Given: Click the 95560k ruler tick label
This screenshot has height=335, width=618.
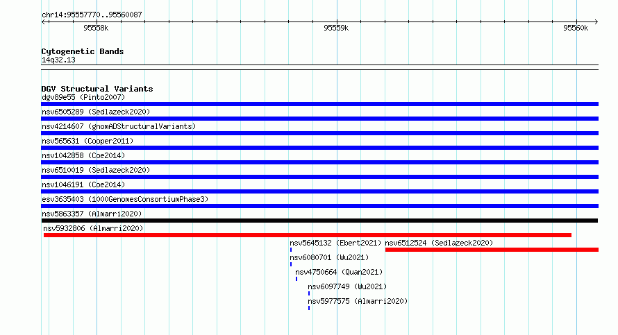Looking at the screenshot, I should tap(576, 28).
